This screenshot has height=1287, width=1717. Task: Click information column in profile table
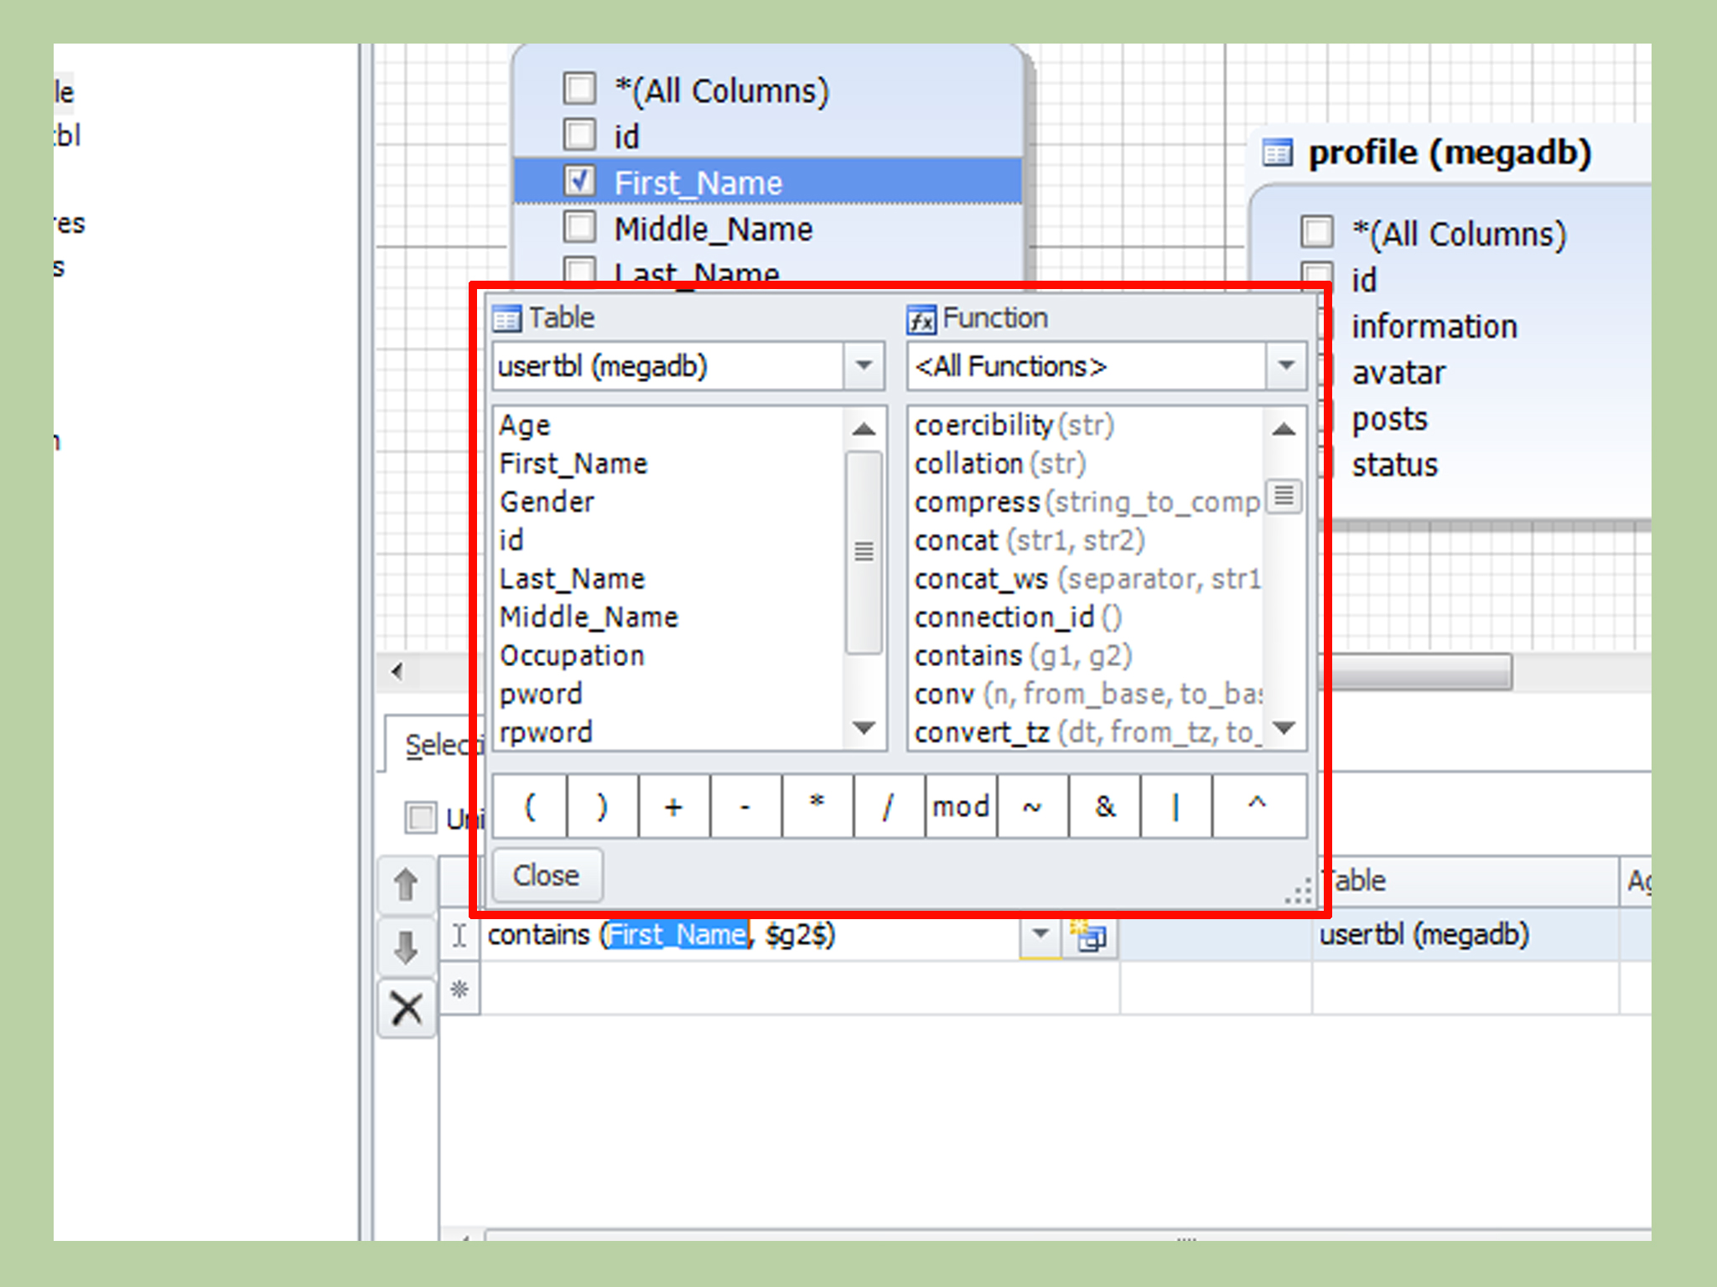(1434, 327)
